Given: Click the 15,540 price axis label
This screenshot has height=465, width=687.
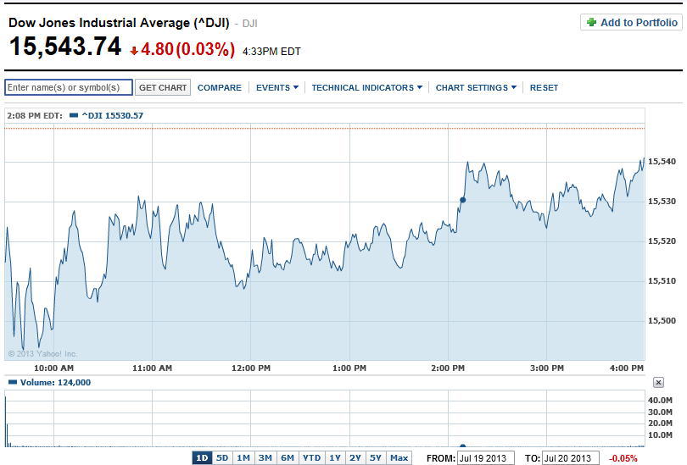Looking at the screenshot, I should tap(662, 162).
